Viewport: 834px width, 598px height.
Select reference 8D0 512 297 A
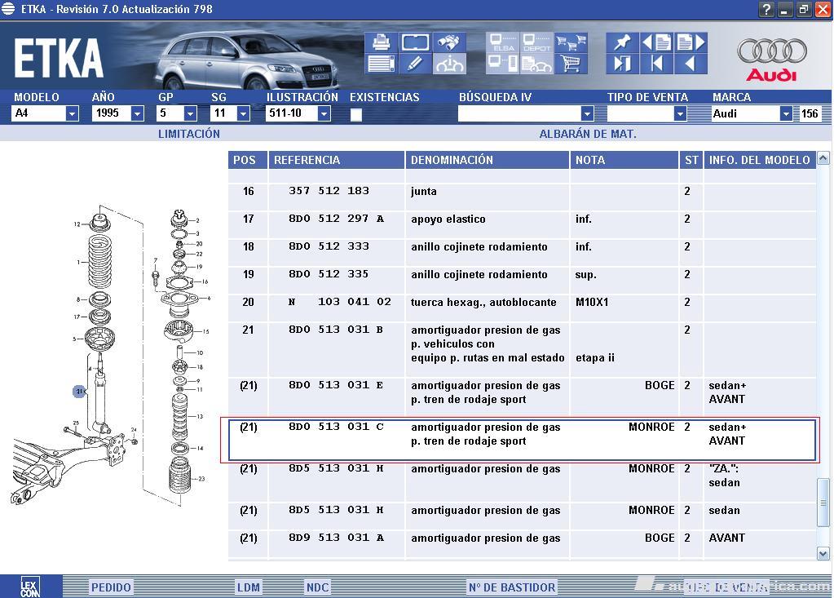point(336,219)
